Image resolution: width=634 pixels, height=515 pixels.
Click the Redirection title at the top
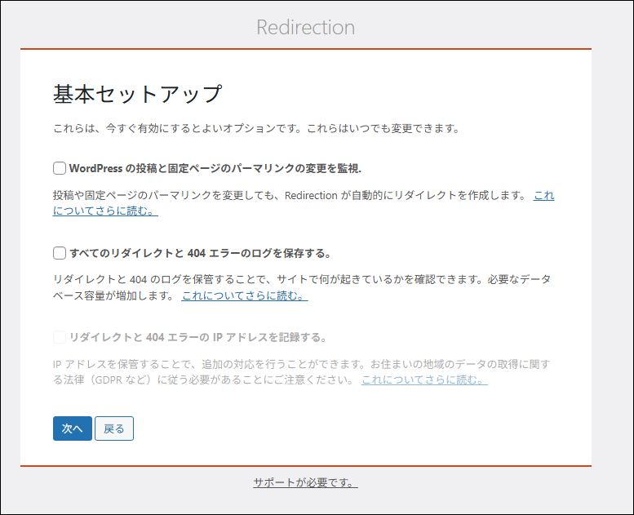point(305,27)
